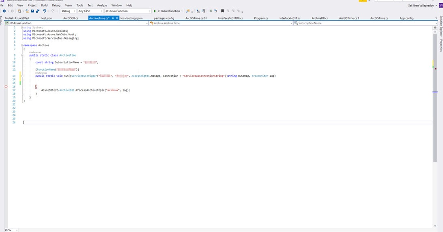Collapse the ArchiveTime class block
Screen dimensions: 443x232
pyautogui.click(x=22, y=55)
